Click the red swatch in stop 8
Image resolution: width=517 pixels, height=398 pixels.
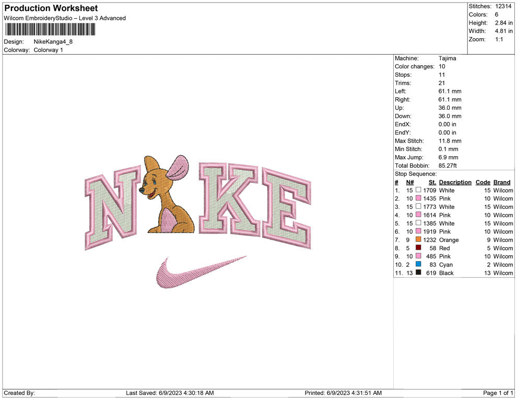(418, 248)
